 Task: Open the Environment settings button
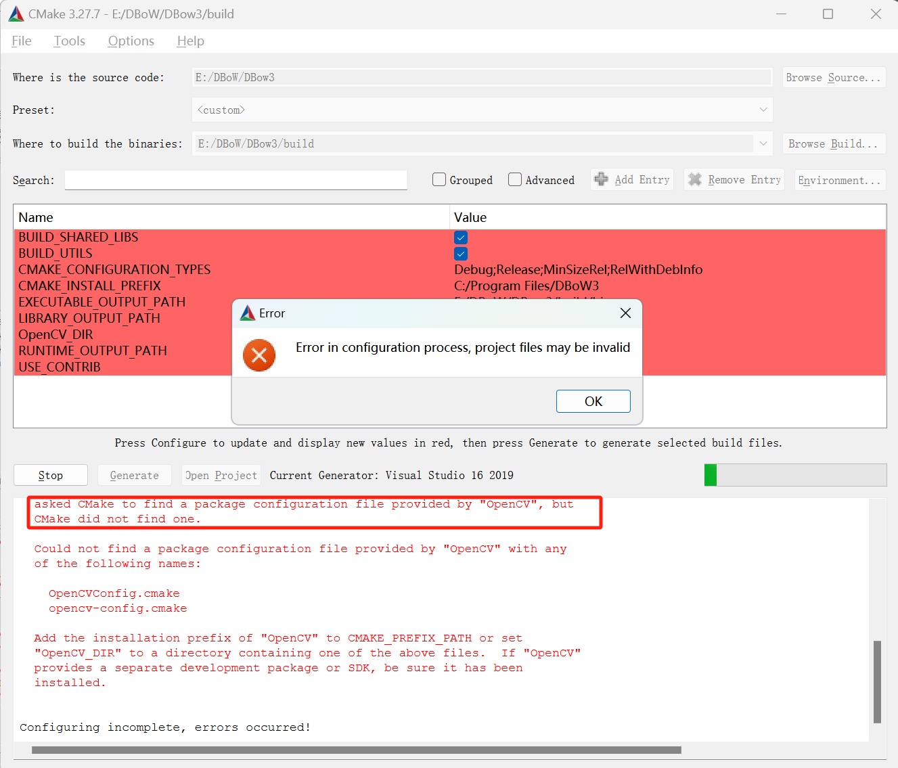pyautogui.click(x=840, y=180)
